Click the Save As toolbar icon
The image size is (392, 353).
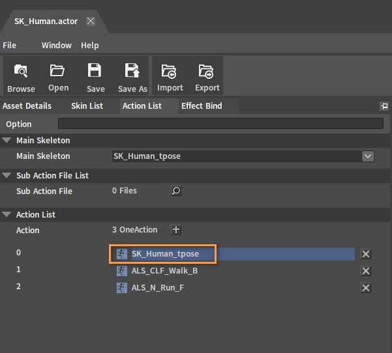[x=132, y=70]
